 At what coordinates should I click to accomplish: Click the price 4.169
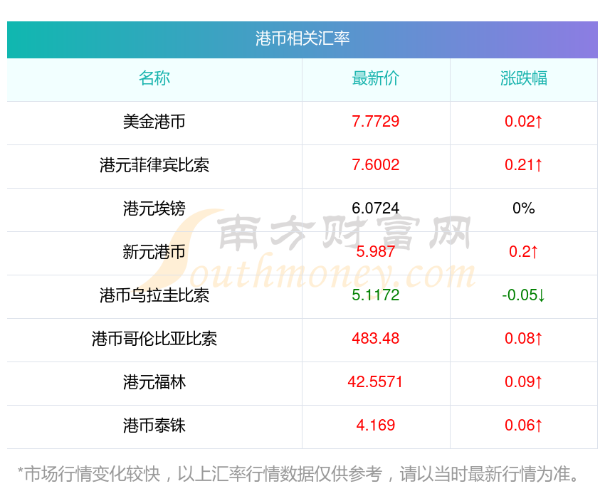[x=375, y=426]
